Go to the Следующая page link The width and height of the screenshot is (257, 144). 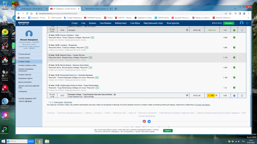(x=58, y=102)
